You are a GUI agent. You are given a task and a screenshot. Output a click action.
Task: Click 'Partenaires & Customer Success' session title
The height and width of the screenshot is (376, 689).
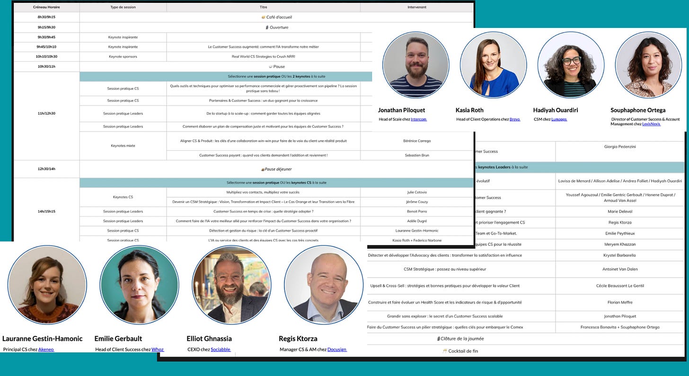point(264,101)
